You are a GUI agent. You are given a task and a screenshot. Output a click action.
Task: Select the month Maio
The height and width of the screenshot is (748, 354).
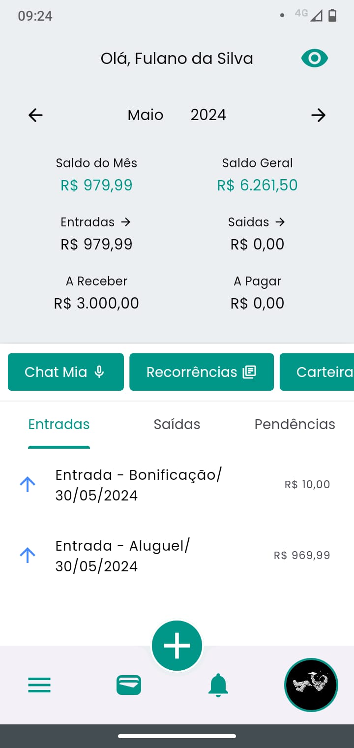(146, 115)
